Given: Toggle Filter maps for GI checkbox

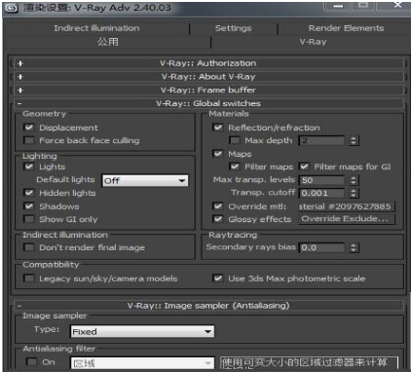Looking at the screenshot, I should pyautogui.click(x=304, y=167).
